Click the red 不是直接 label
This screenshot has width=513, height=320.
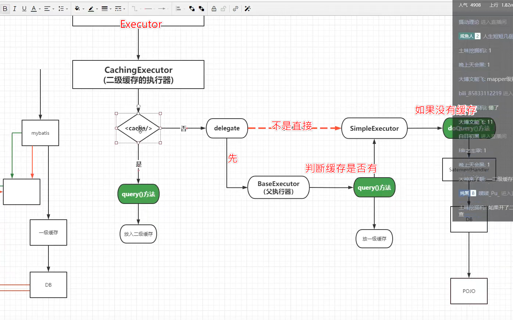point(292,126)
